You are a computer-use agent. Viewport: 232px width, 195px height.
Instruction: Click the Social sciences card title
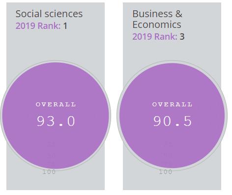click(49, 14)
